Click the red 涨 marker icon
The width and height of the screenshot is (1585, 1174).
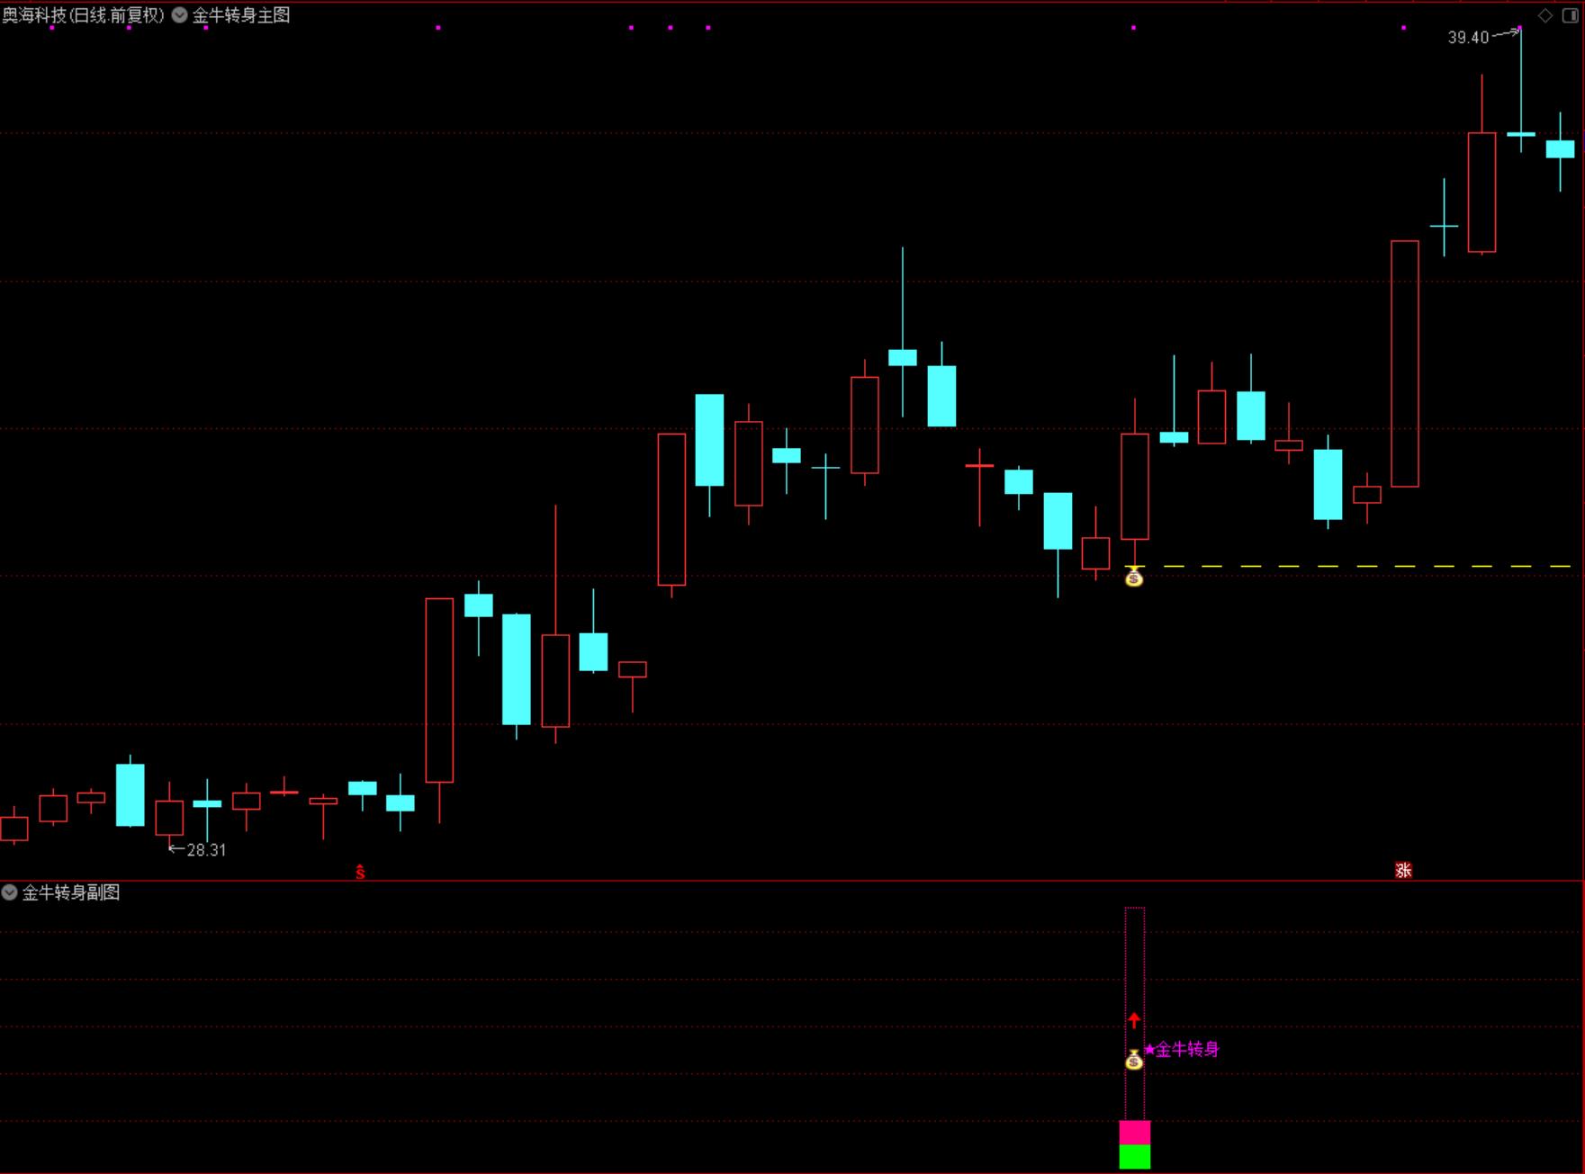[x=1403, y=870]
